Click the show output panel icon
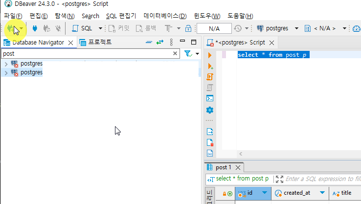The height and width of the screenshot is (204, 361). 210,132
